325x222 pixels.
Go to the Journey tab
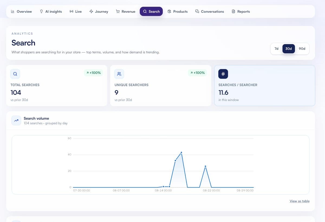coord(99,11)
